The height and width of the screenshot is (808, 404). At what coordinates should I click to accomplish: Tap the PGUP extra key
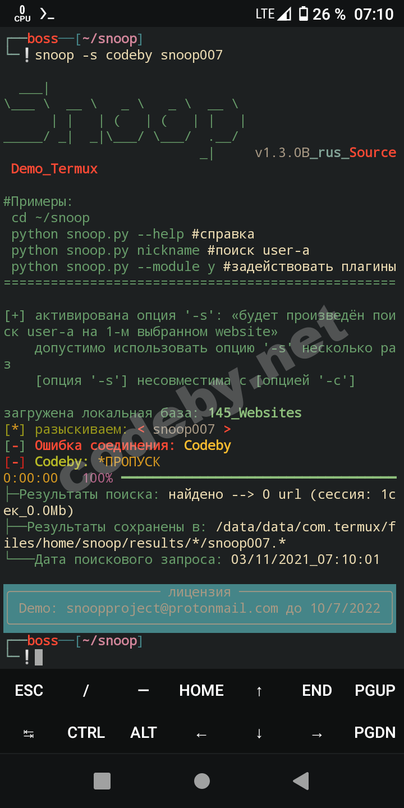click(375, 690)
